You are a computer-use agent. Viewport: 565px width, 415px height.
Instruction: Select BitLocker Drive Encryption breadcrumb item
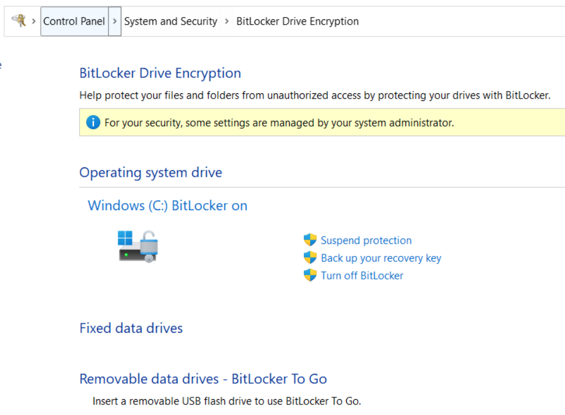coord(297,21)
